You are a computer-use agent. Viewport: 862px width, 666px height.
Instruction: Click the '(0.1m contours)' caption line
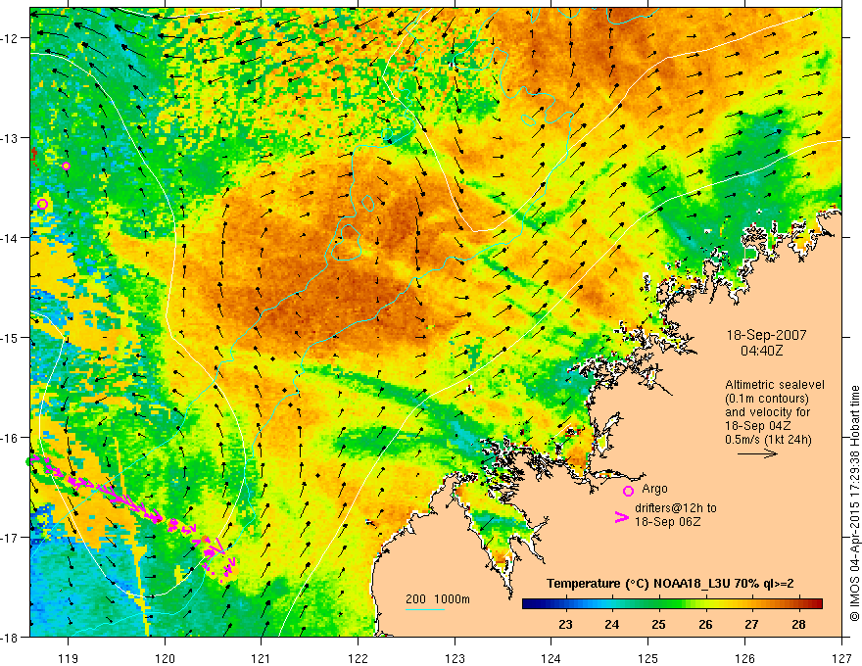pos(766,399)
